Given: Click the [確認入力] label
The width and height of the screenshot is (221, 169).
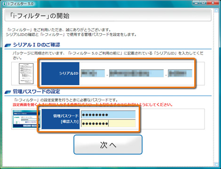Looking at the screenshot, I should 70,121.
